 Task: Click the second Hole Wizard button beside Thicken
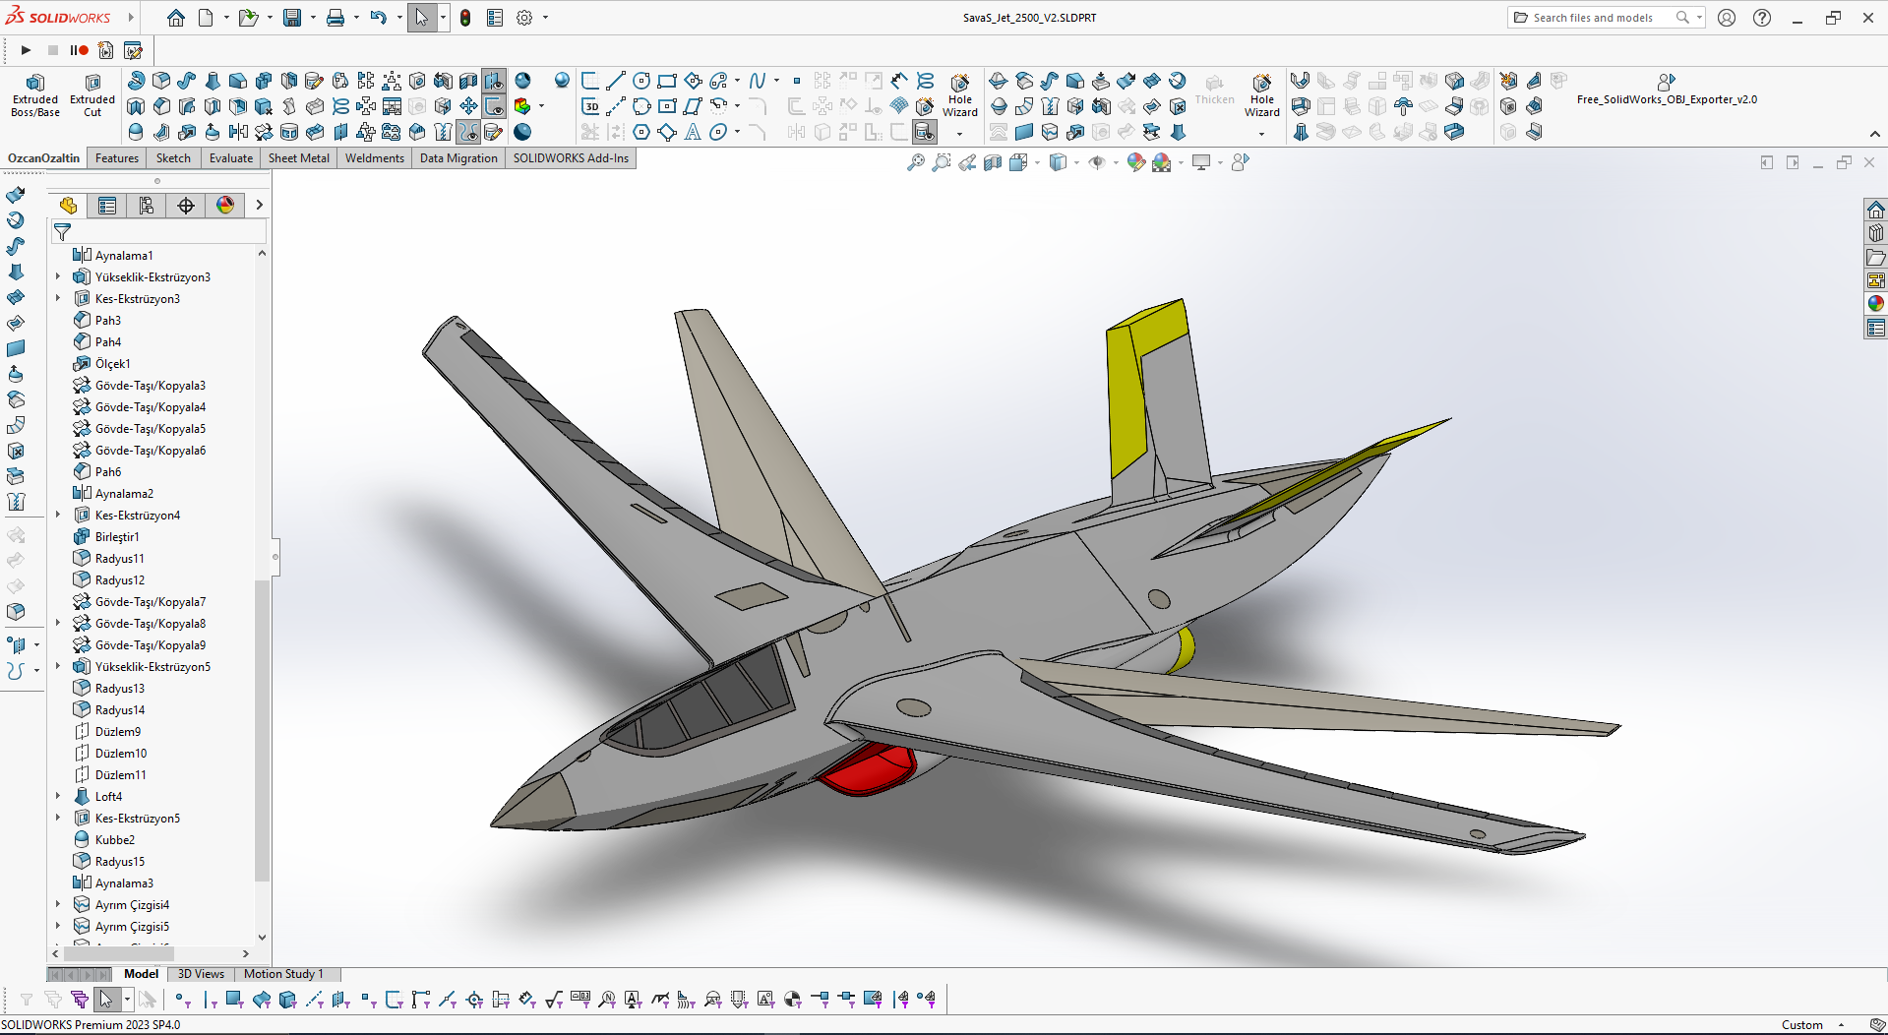pos(1262,95)
